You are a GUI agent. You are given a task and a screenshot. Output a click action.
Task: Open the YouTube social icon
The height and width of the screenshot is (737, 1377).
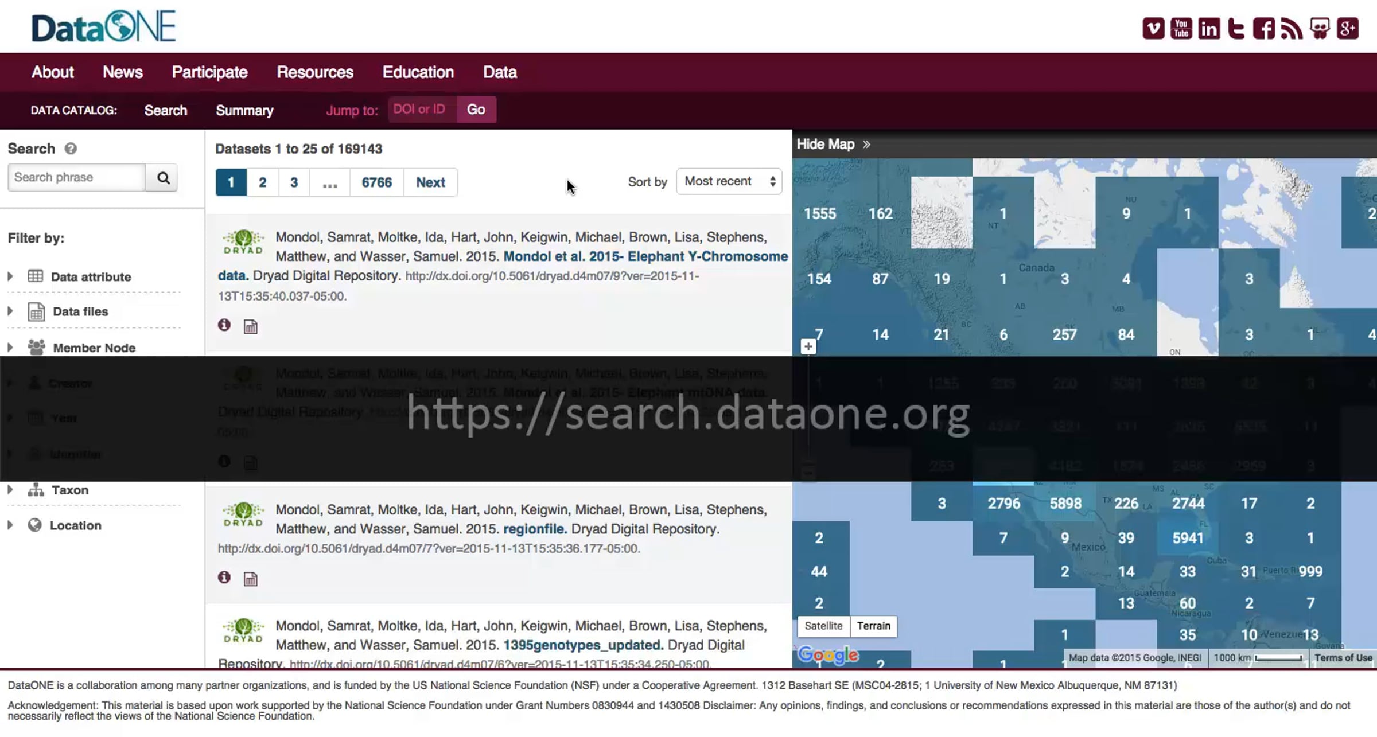pos(1181,29)
